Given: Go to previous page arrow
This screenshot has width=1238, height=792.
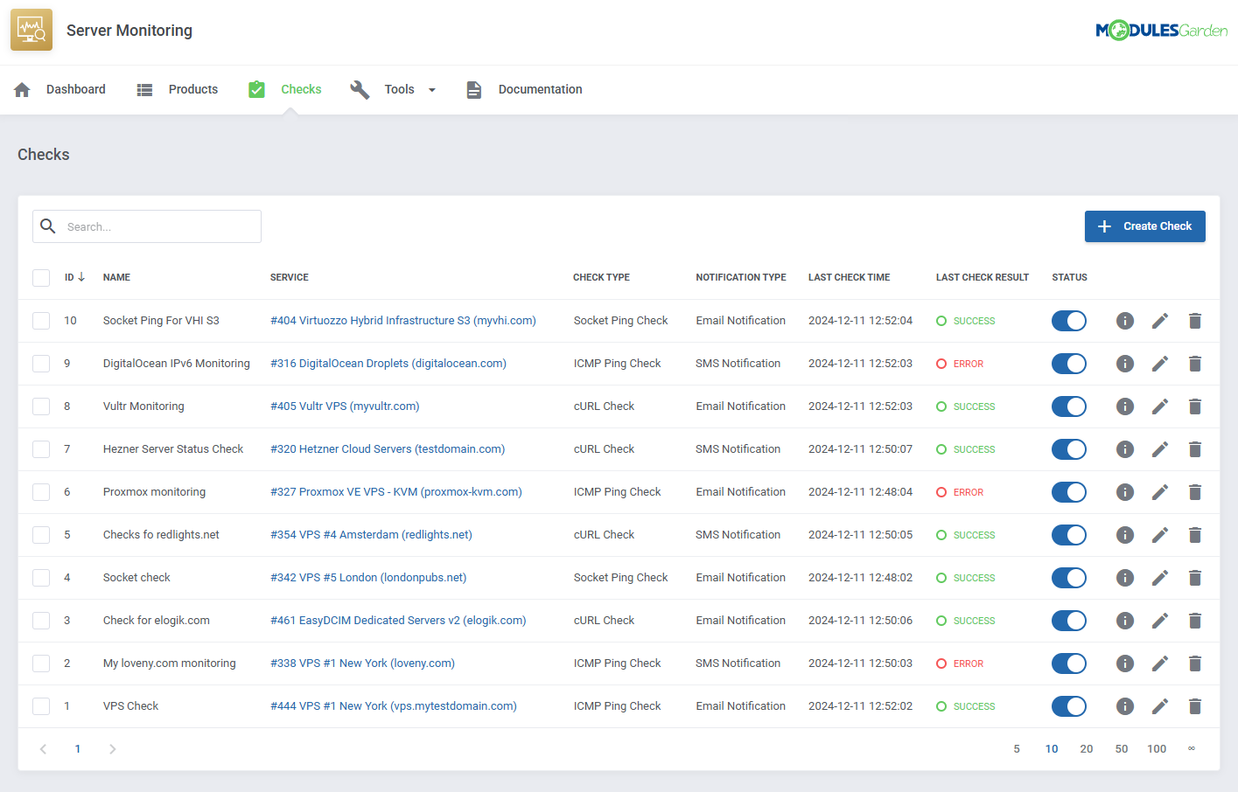Looking at the screenshot, I should pos(43,749).
